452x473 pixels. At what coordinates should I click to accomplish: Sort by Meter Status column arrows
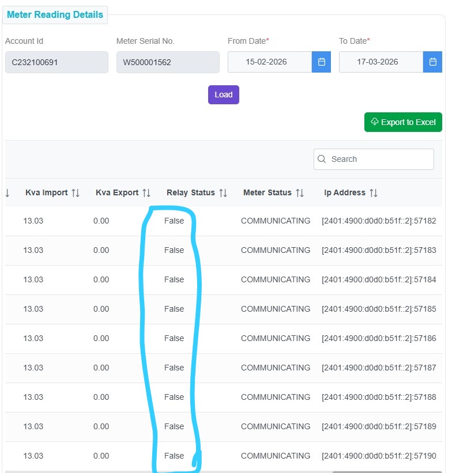(300, 193)
